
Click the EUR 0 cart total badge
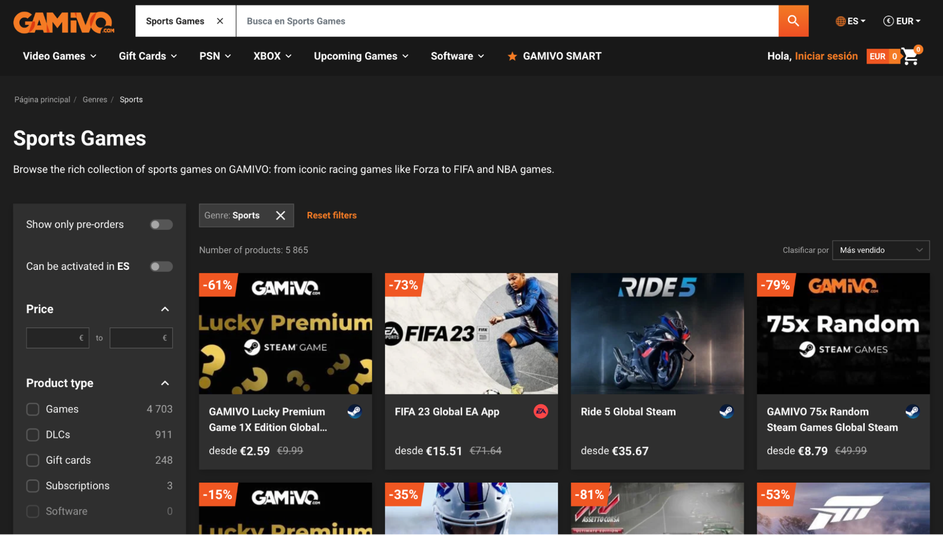[x=883, y=56]
